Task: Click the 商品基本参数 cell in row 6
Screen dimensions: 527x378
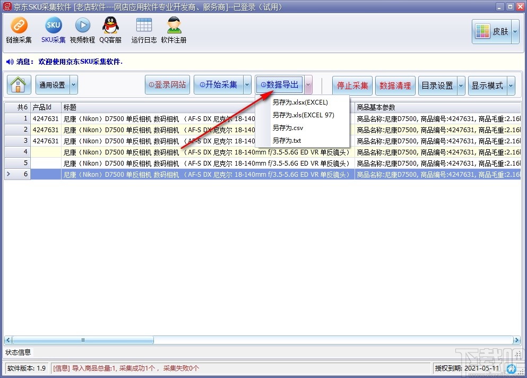Action: [438, 174]
